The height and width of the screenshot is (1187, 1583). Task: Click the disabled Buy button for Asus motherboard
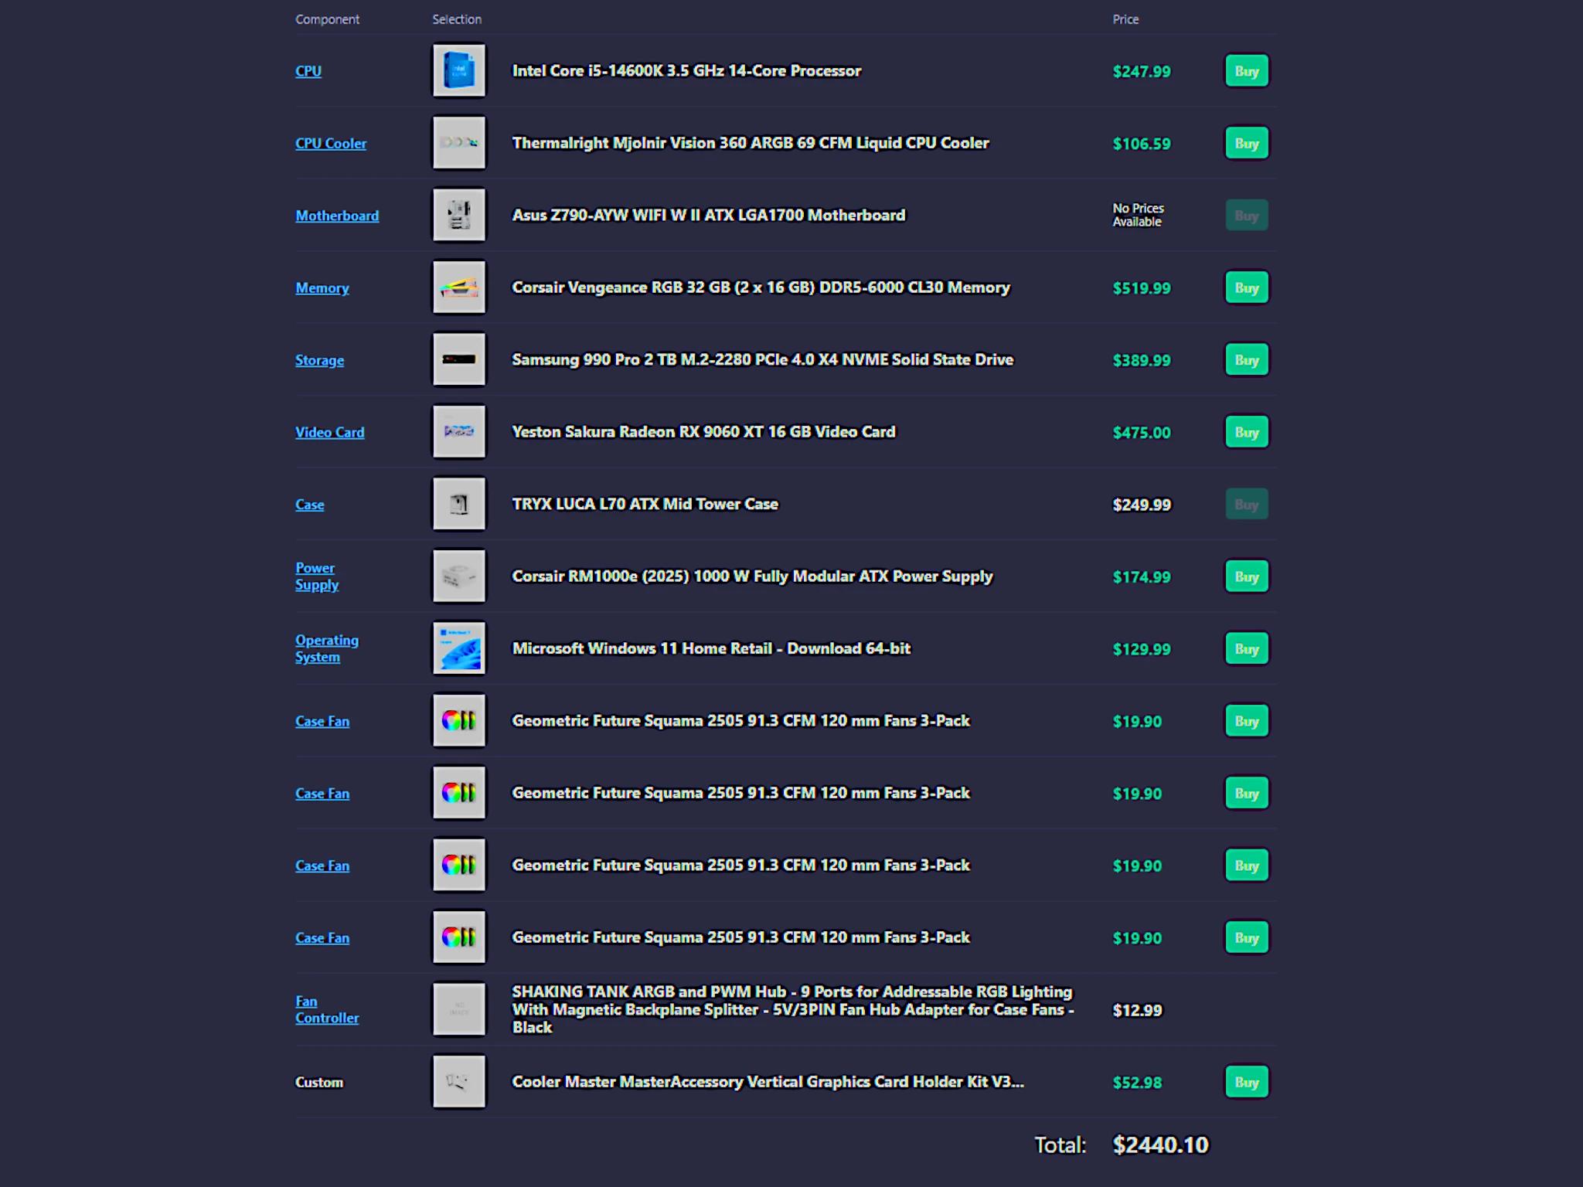point(1247,216)
